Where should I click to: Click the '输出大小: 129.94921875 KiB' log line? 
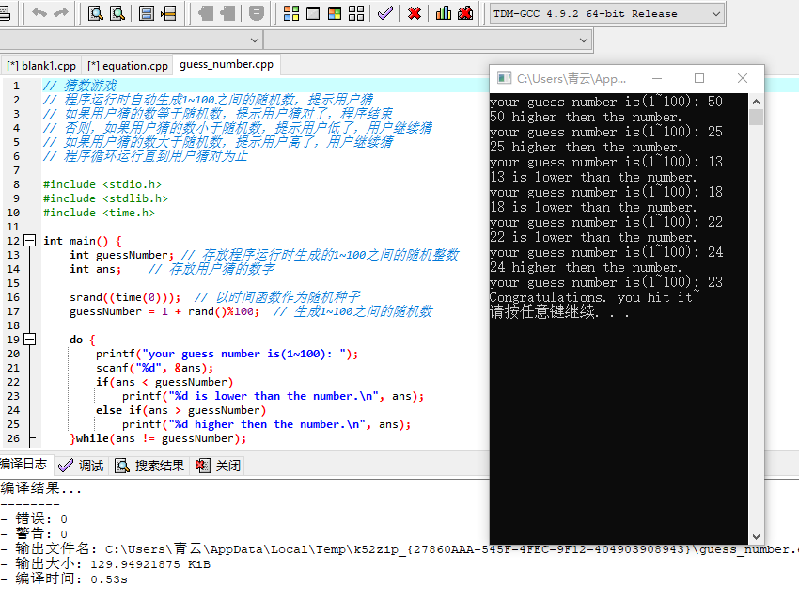(x=105, y=563)
